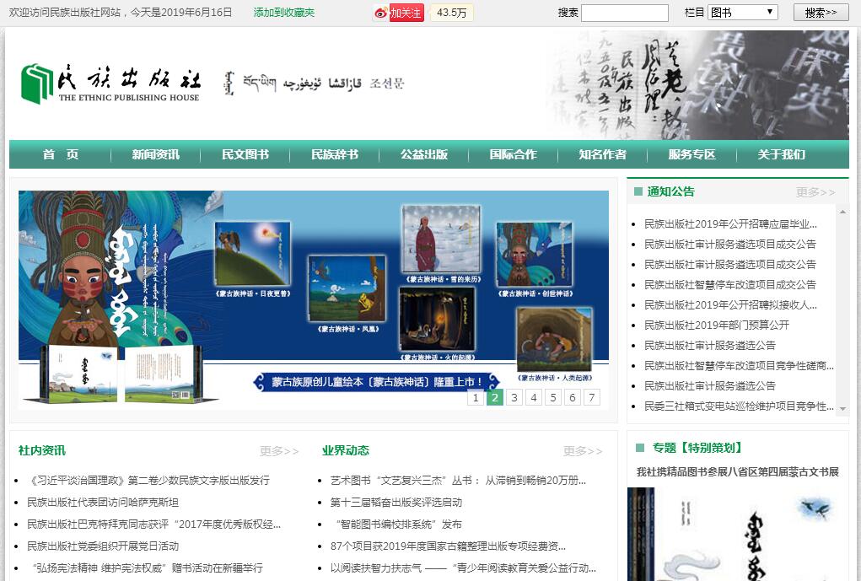Image resolution: width=861 pixels, height=581 pixels.
Task: Click the 人类起源 book cover image
Action: pos(554,340)
